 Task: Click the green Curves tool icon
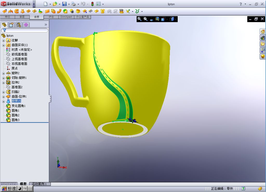137,11
